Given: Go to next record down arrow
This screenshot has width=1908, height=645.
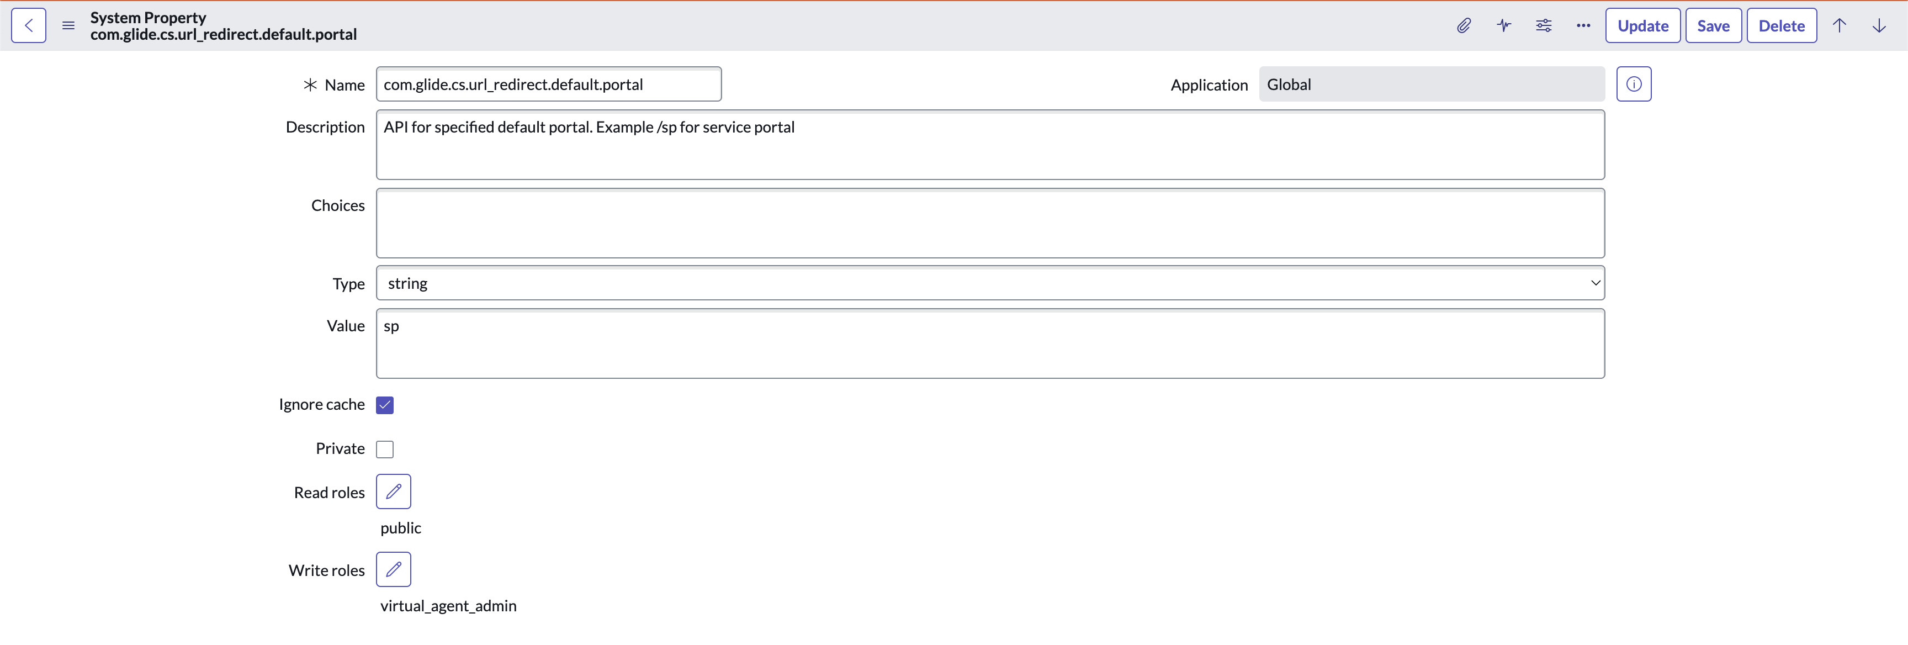Looking at the screenshot, I should [1879, 26].
